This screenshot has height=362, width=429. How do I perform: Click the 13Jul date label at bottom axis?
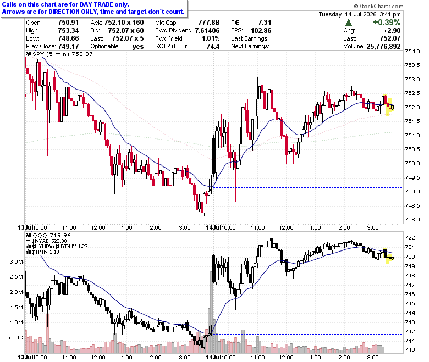(25, 357)
